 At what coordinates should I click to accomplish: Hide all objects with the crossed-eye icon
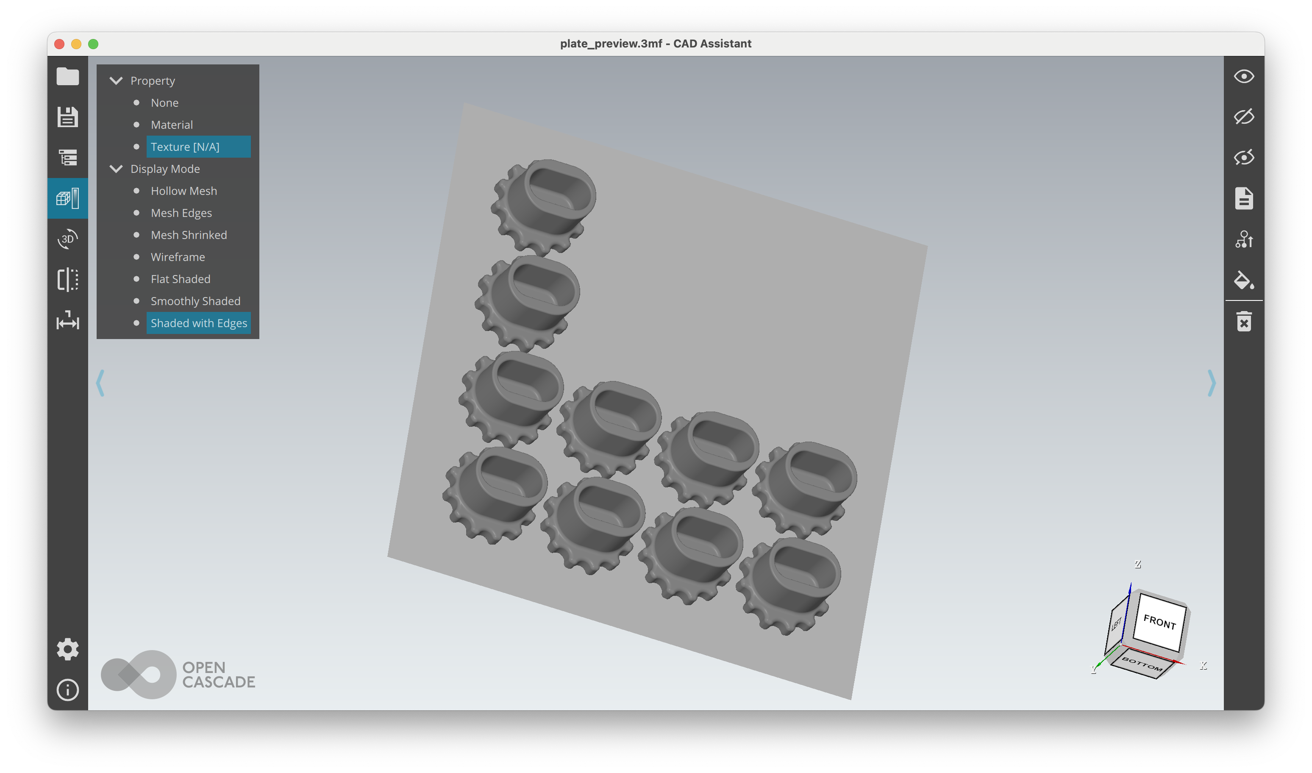(x=1245, y=117)
